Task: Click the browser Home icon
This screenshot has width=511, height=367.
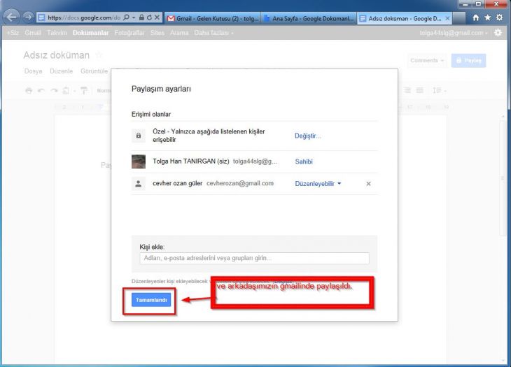Action: [476, 17]
